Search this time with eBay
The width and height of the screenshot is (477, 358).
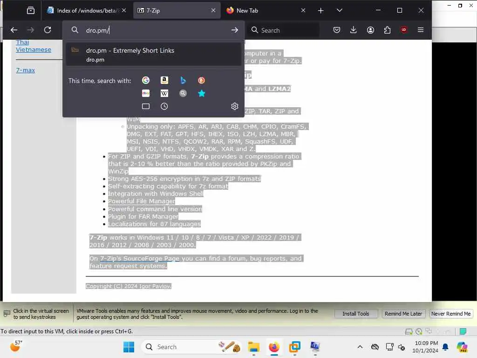click(146, 93)
